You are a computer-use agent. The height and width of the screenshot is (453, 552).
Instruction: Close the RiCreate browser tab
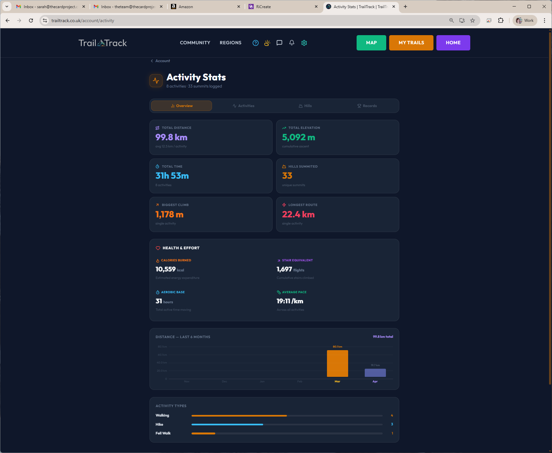(316, 7)
